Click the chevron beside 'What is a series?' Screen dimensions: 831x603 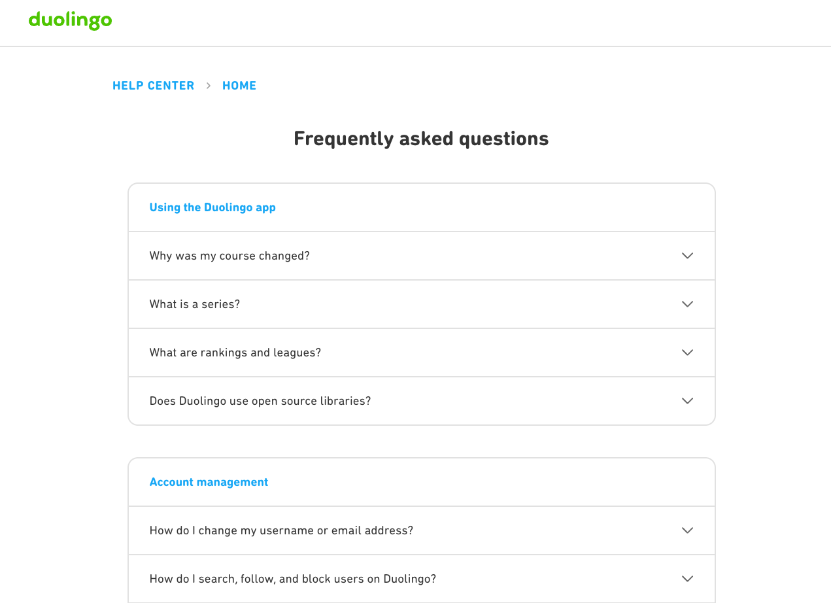tap(687, 304)
